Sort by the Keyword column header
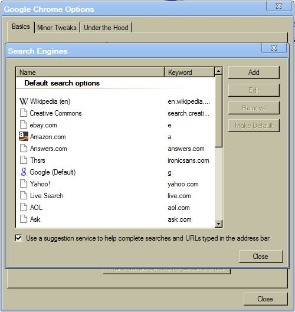Screen dimensions: 295x312 pyautogui.click(x=189, y=73)
